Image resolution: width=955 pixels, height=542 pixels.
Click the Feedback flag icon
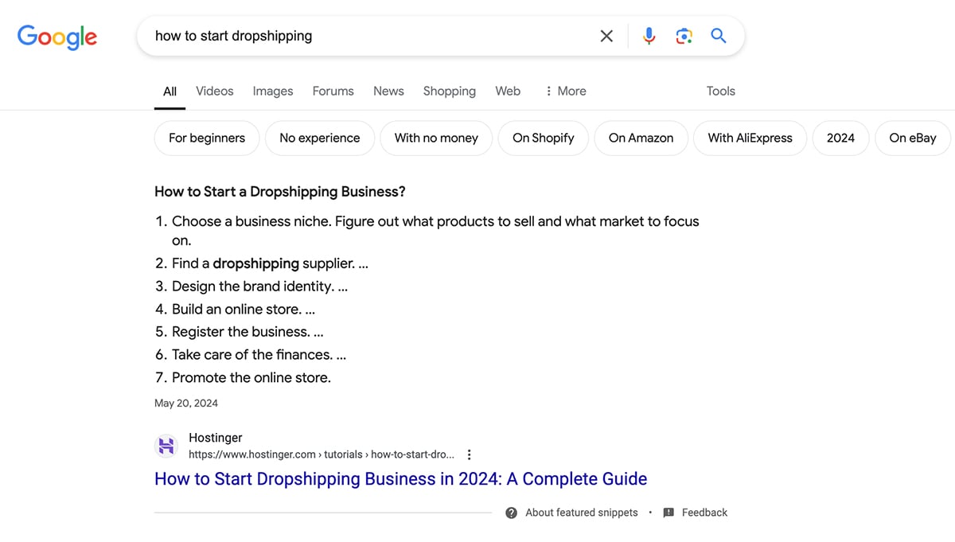click(668, 513)
